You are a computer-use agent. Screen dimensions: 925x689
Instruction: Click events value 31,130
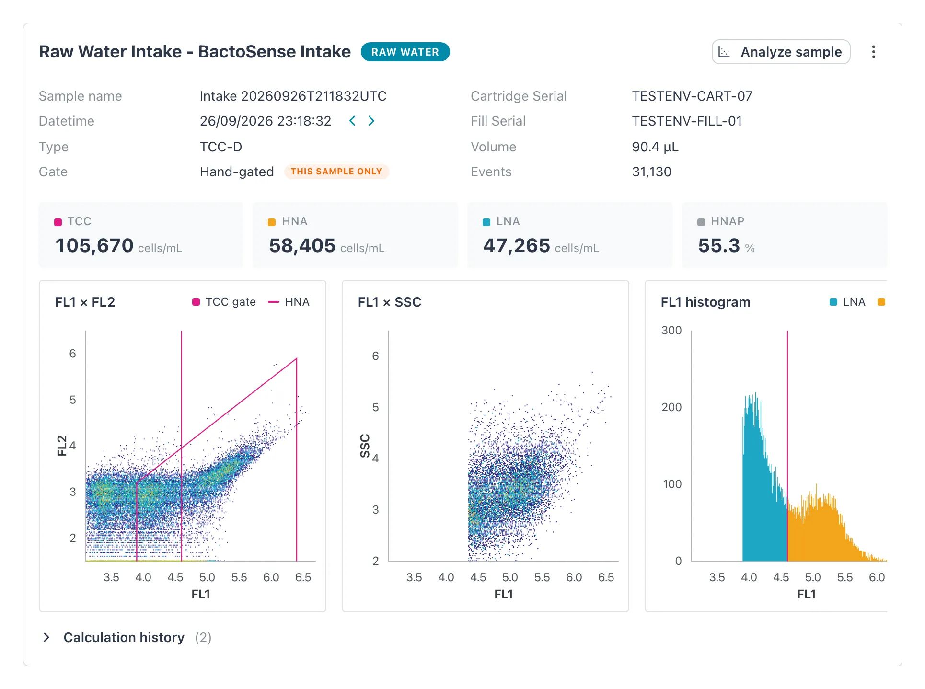651,172
